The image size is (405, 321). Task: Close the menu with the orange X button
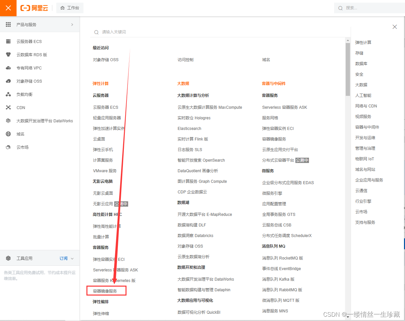point(8,8)
